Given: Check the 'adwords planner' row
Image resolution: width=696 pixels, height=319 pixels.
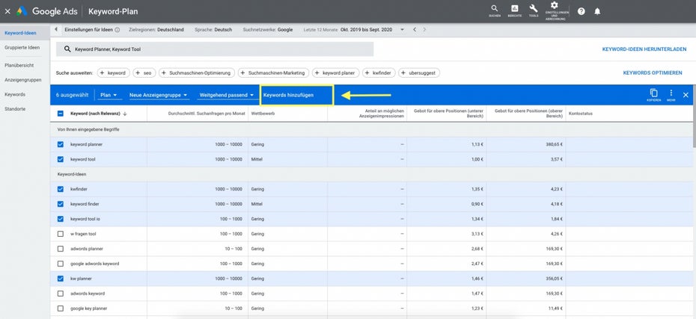Looking at the screenshot, I should [61, 249].
